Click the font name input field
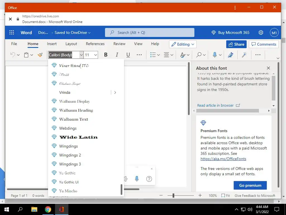The image size is (286, 215). (x=64, y=55)
